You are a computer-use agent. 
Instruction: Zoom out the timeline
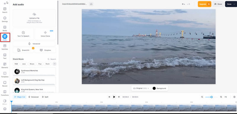tap(202, 97)
